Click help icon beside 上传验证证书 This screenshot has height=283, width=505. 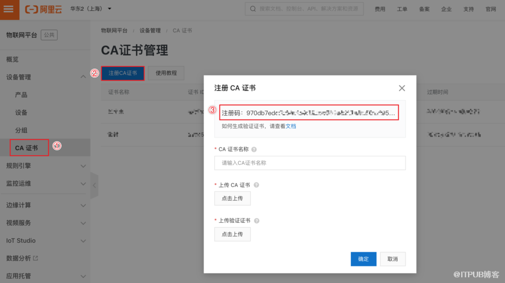pos(256,220)
